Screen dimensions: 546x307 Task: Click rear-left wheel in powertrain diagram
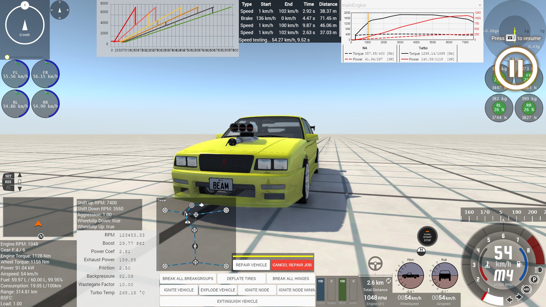[165, 266]
